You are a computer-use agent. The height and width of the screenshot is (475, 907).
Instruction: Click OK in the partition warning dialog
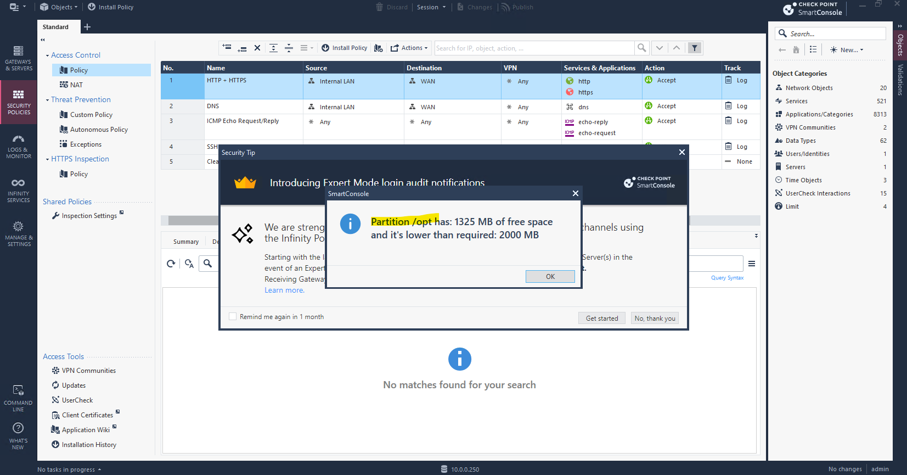pos(550,276)
